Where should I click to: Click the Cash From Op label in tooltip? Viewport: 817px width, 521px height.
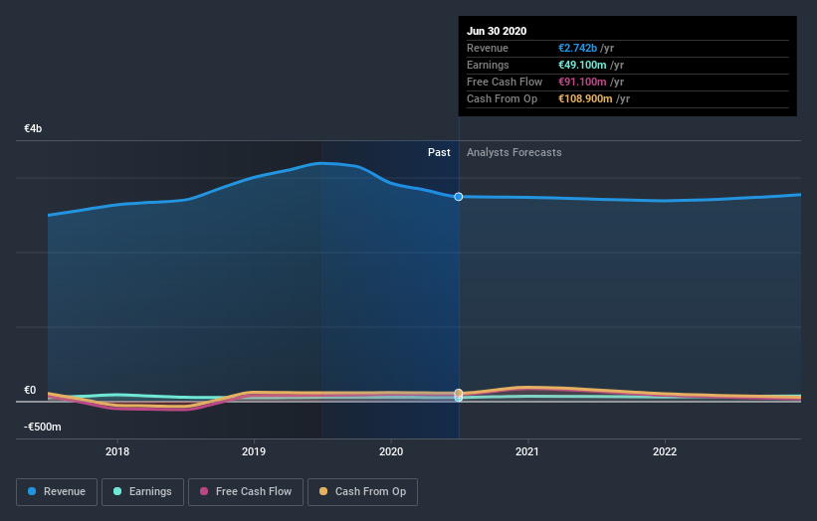pyautogui.click(x=502, y=98)
